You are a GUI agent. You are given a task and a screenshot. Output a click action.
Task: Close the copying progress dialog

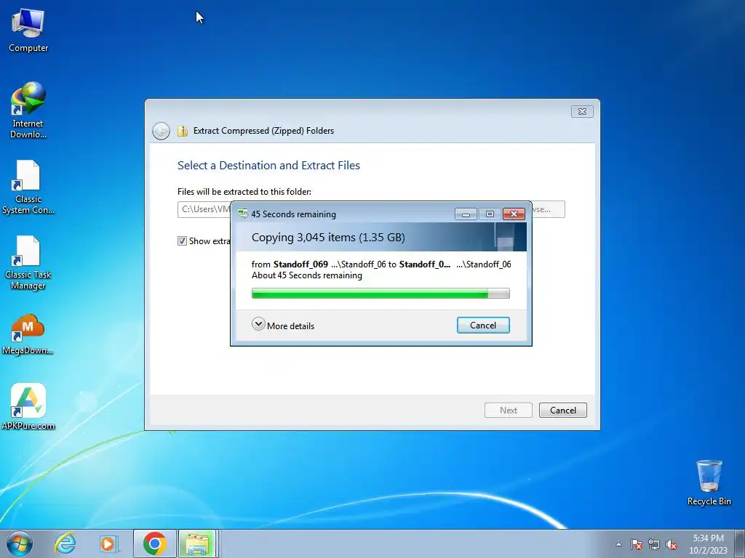pyautogui.click(x=514, y=214)
